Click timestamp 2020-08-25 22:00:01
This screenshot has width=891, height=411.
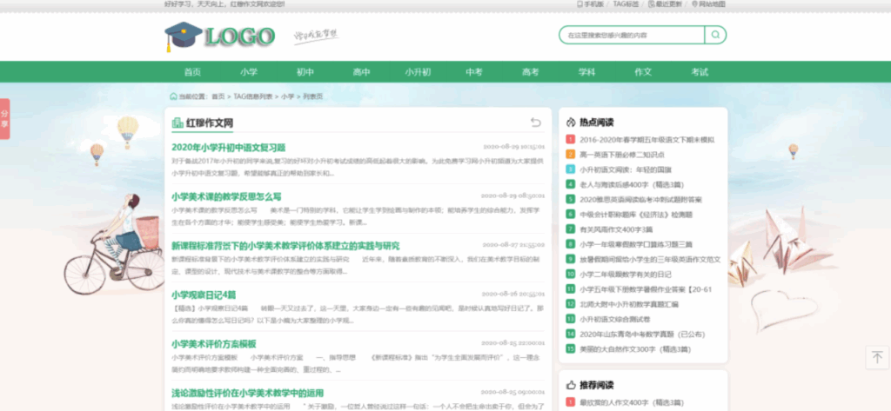pos(512,343)
